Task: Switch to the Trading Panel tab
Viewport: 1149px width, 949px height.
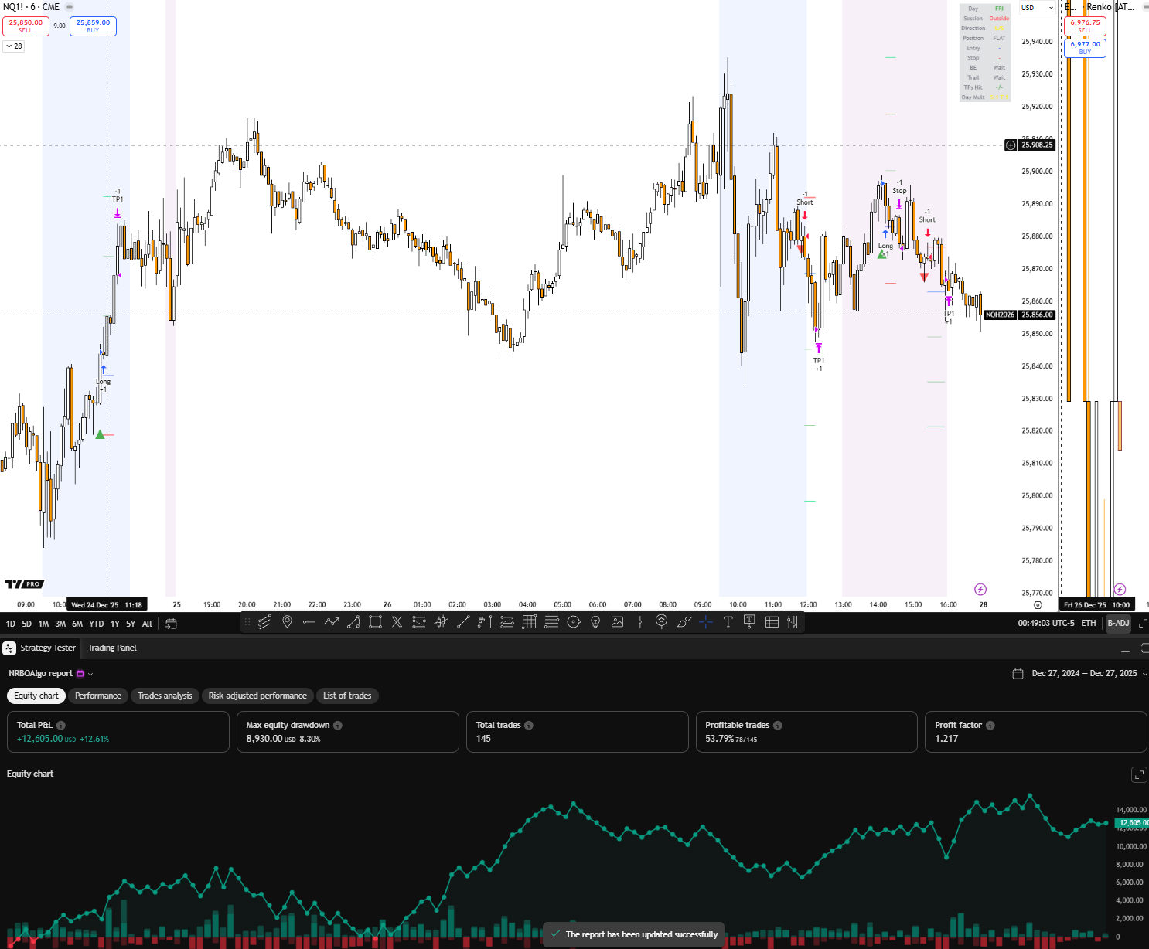Action: (x=111, y=648)
